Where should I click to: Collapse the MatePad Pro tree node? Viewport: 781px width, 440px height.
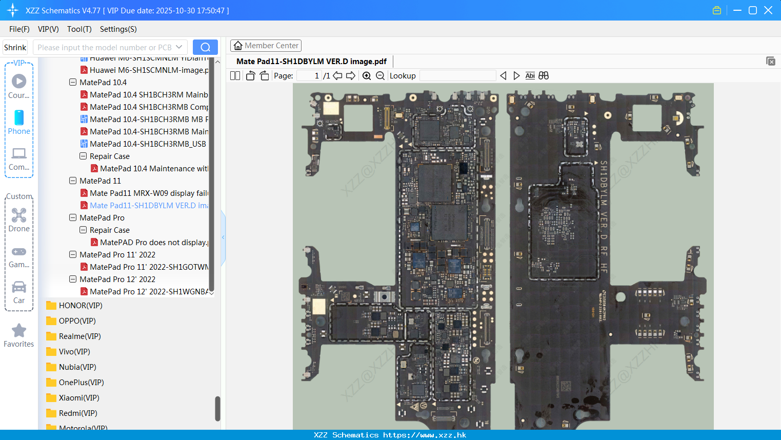click(73, 217)
